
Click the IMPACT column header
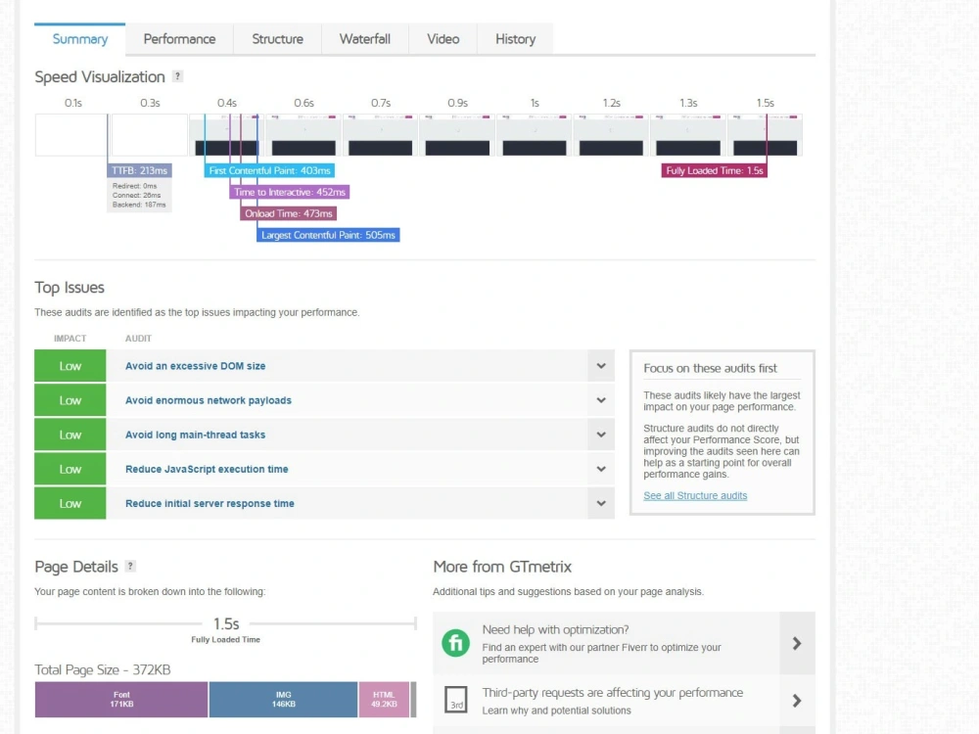(x=70, y=339)
